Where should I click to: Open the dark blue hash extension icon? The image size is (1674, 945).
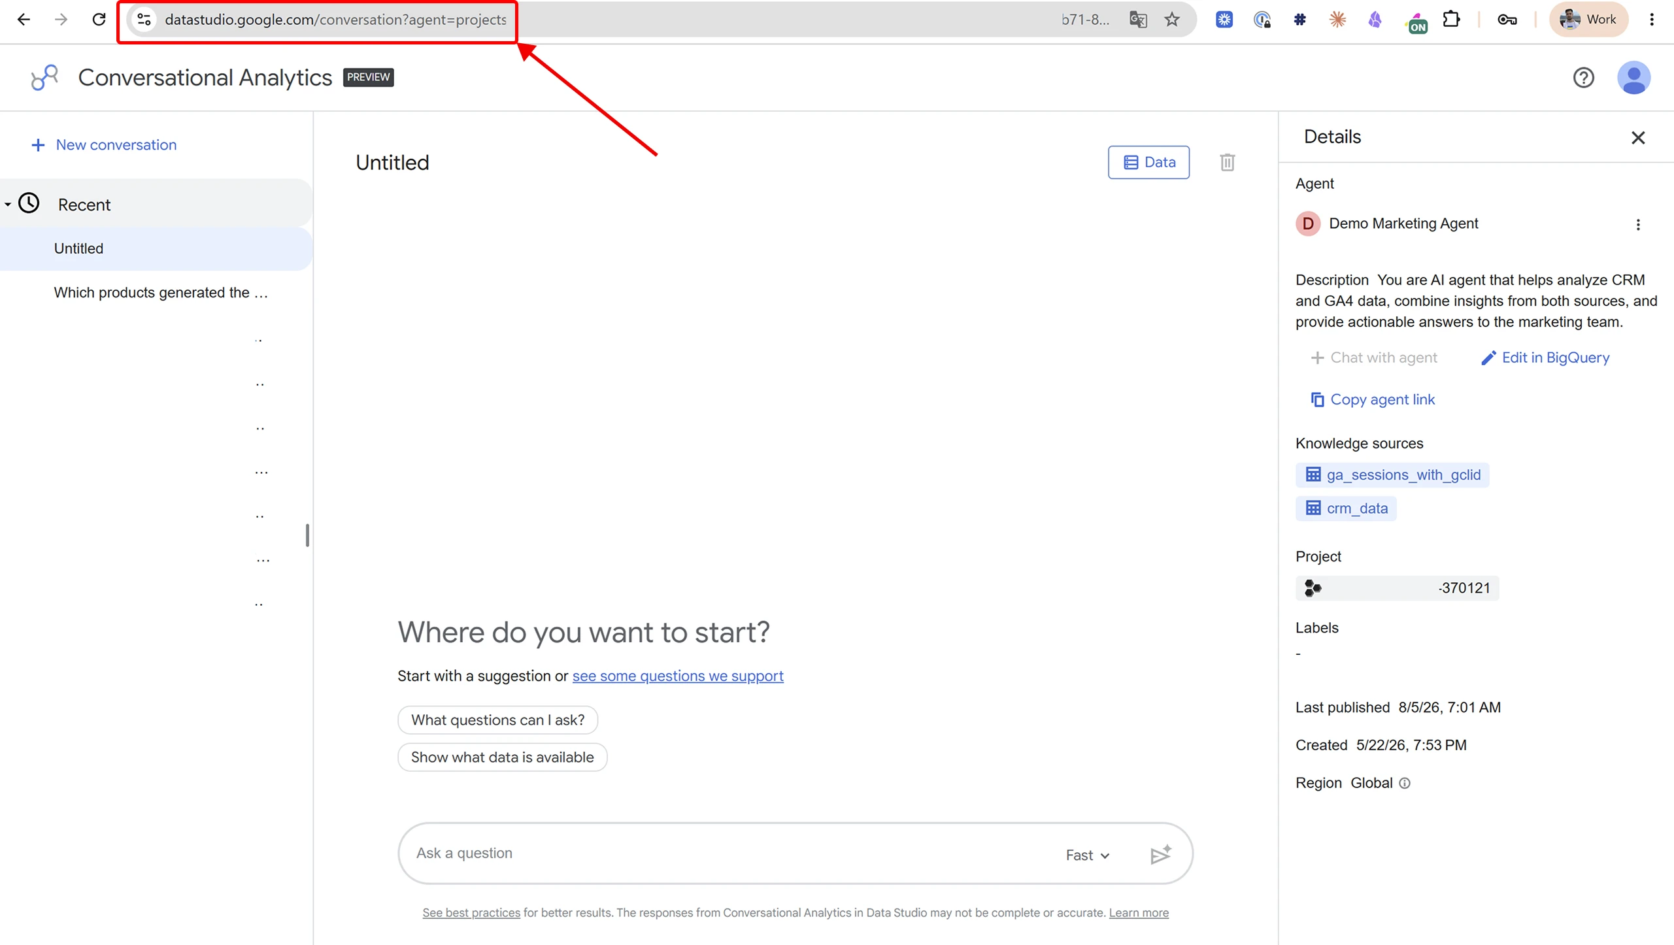tap(1299, 20)
